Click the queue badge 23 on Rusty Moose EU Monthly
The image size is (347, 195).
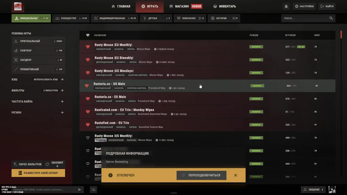301,47
